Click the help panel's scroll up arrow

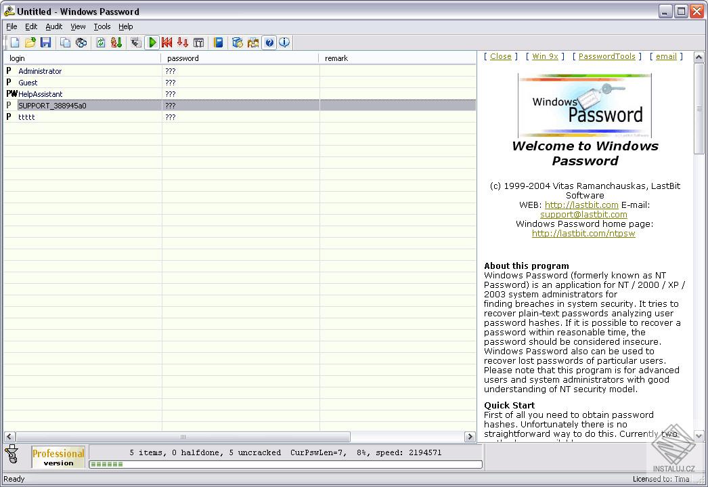pyautogui.click(x=699, y=58)
